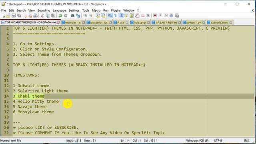The height and width of the screenshot is (144, 256).
Task: Start macro recording with the red dot icon
Action: tap(155, 16)
